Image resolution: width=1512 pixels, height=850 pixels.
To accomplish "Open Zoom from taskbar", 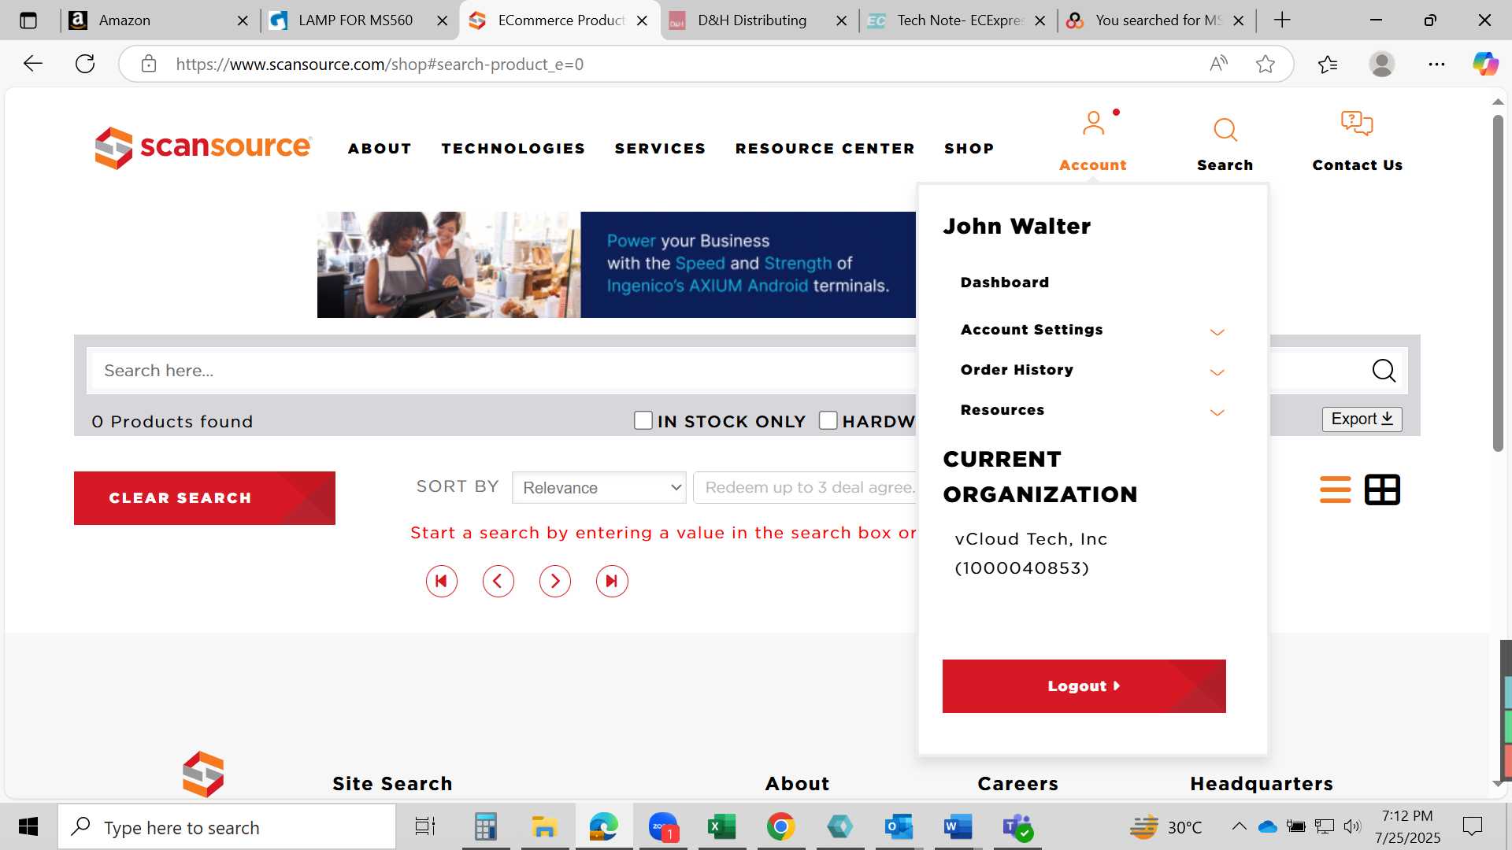I will point(663,827).
